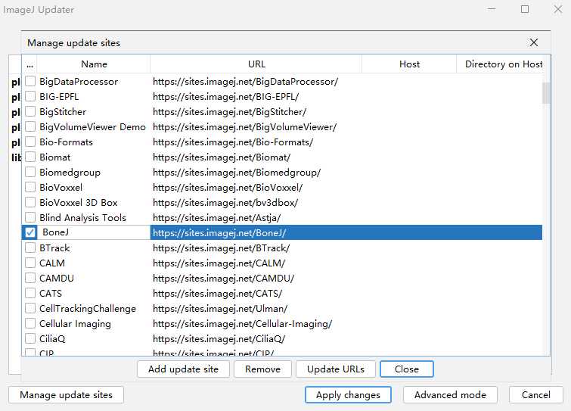Click the CAMDU URL text

click(x=223, y=278)
